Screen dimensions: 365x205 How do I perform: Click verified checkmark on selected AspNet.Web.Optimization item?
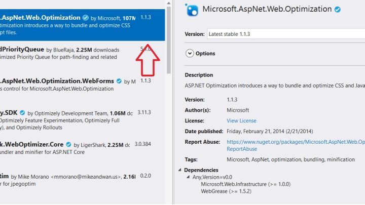pos(86,18)
